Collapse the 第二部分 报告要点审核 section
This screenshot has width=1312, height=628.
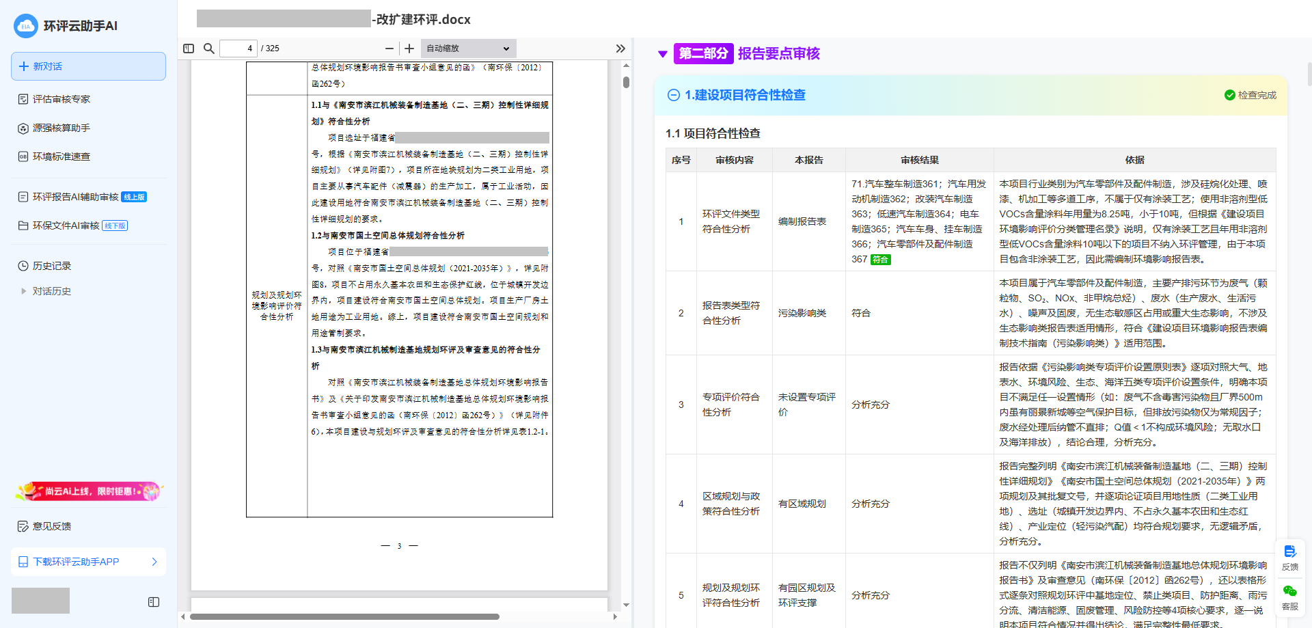coord(662,54)
